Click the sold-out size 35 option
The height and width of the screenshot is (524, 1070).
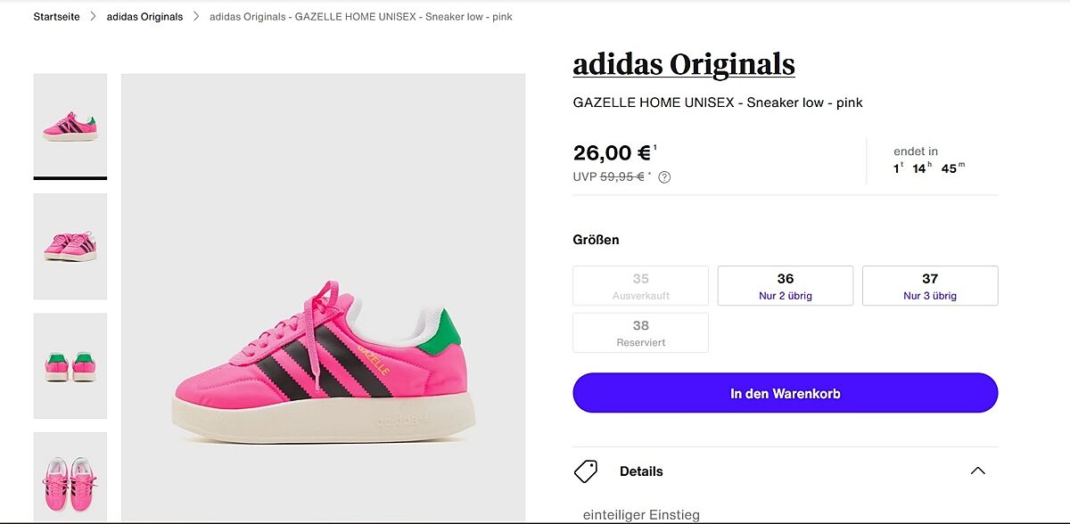coord(640,285)
